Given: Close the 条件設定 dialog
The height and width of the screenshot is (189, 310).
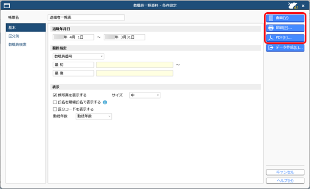Looking at the screenshot, I should click(303, 6).
